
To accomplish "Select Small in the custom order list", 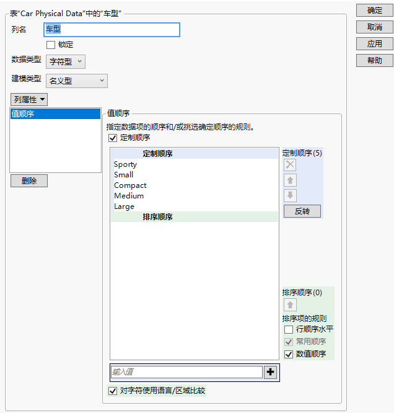I will point(195,175).
